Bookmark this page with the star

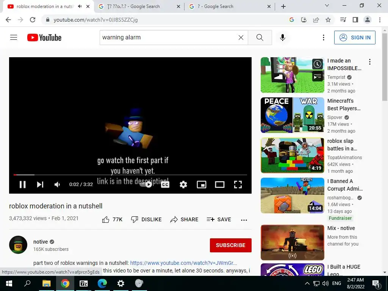pos(328,20)
